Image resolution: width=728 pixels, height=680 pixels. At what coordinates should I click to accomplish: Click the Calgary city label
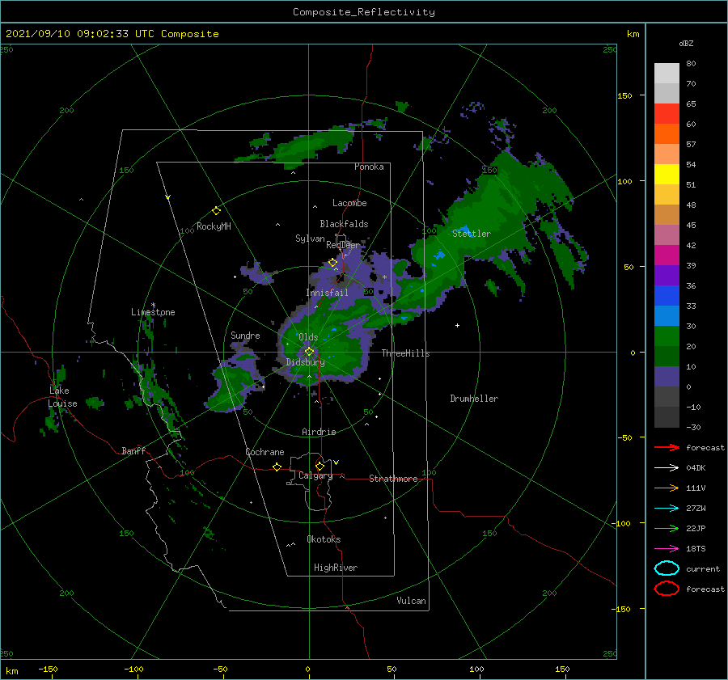pos(315,475)
